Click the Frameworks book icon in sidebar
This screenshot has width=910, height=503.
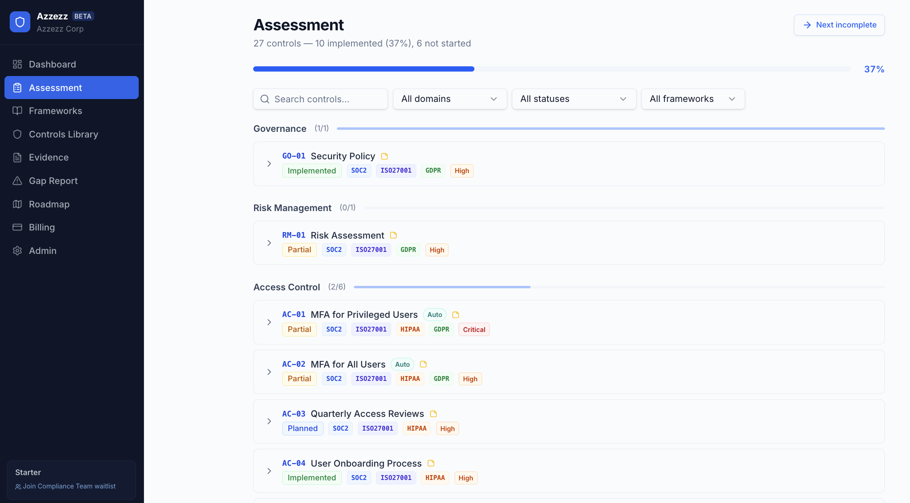17,111
